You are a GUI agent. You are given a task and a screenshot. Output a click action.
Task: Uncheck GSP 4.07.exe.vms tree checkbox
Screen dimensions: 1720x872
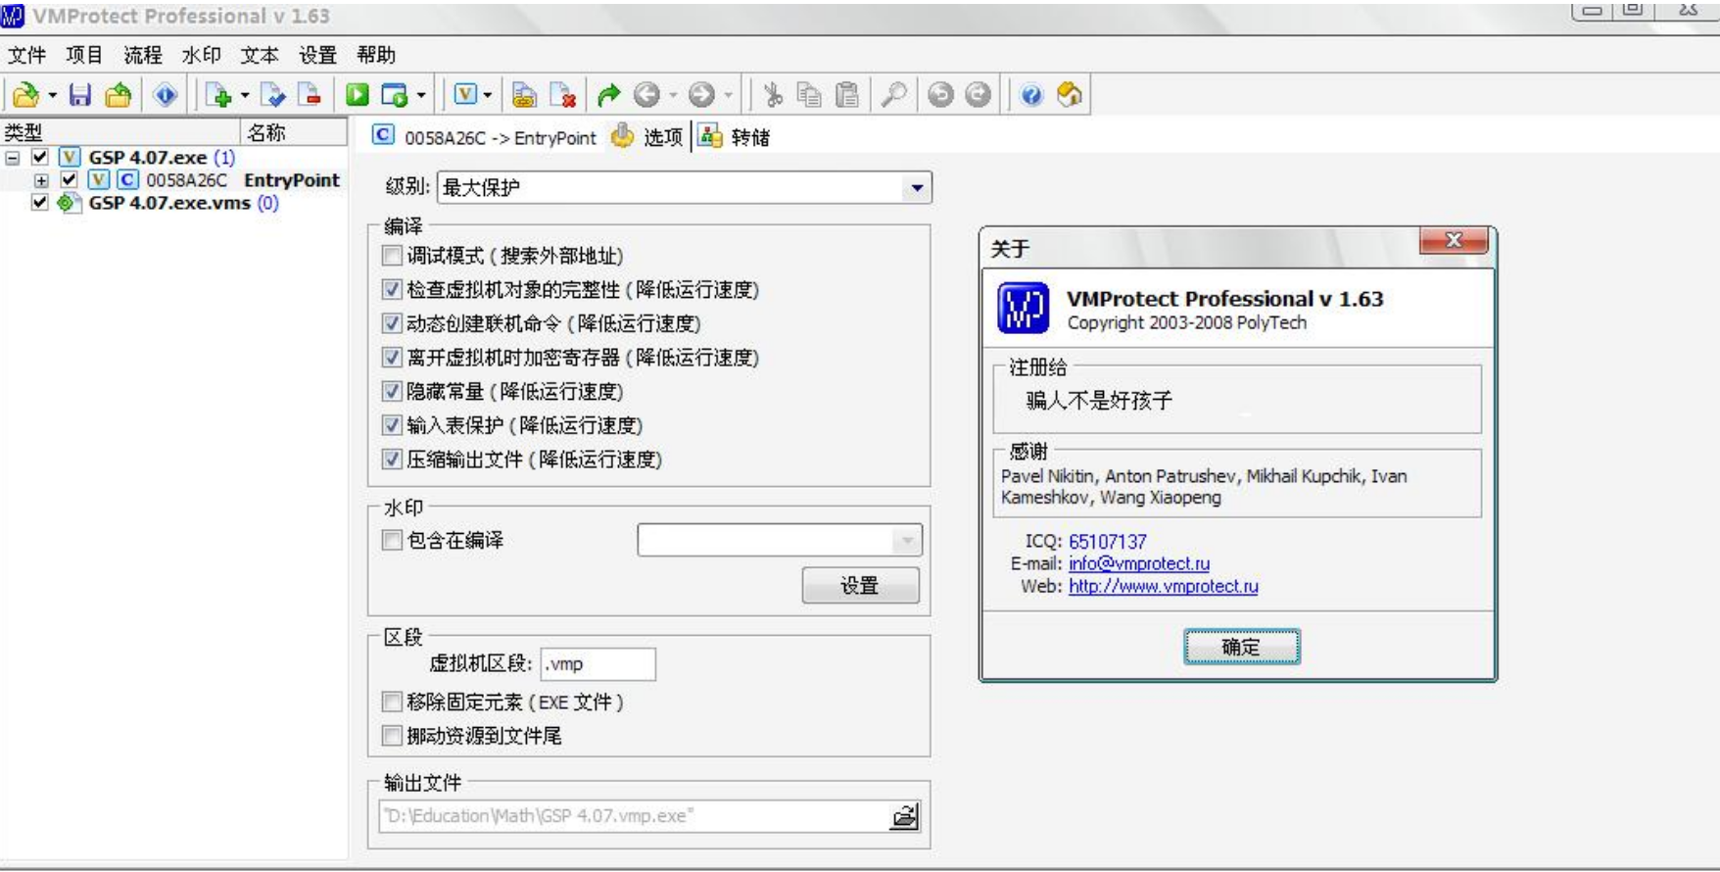[40, 203]
